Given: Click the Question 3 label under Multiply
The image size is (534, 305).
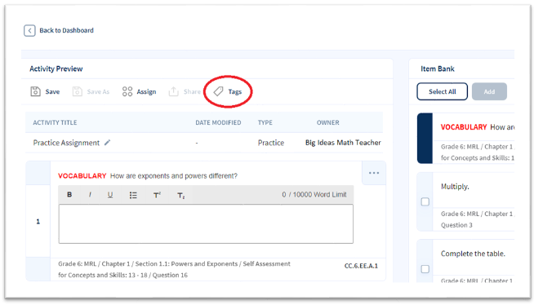Looking at the screenshot, I should (456, 225).
